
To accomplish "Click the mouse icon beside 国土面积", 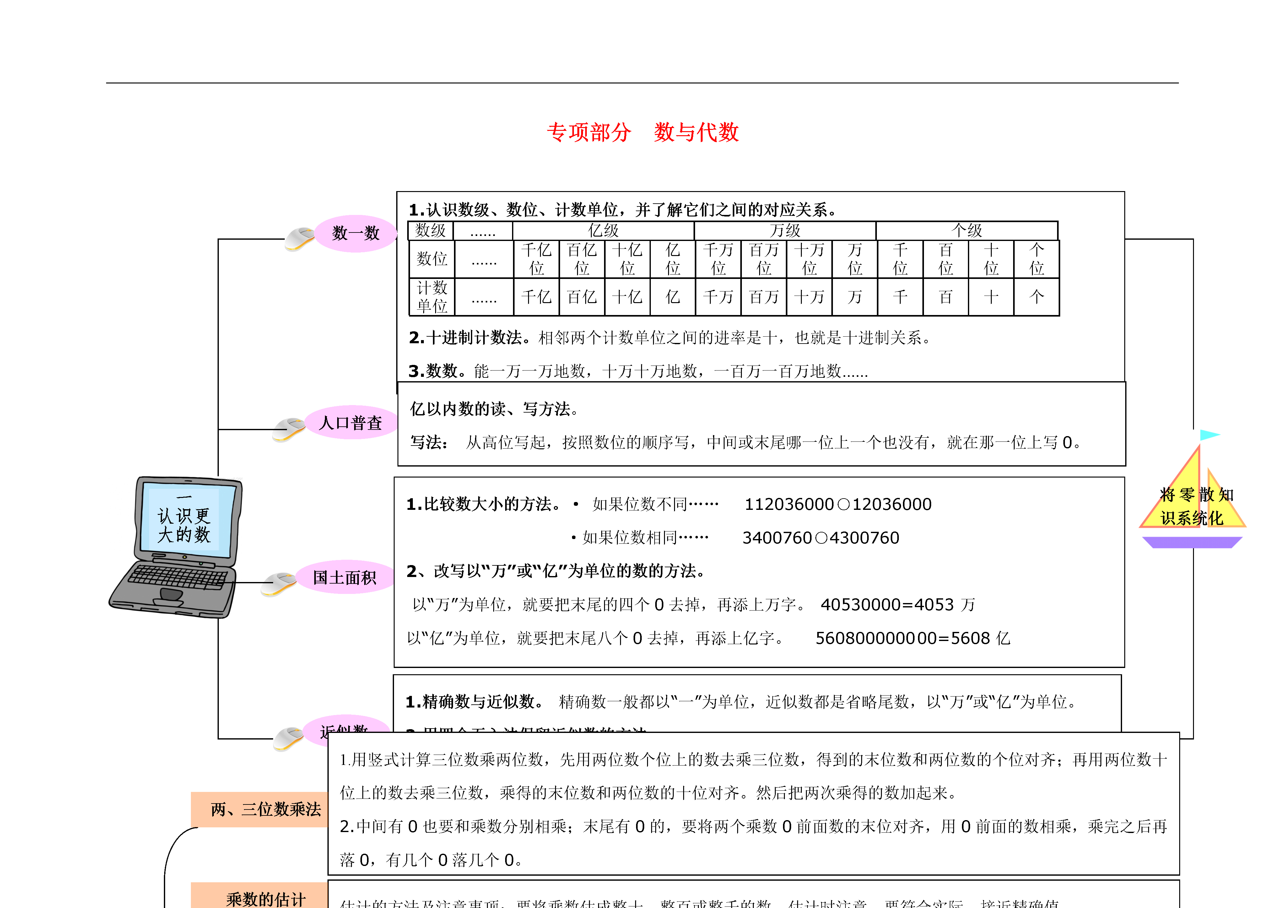I will click(x=279, y=584).
